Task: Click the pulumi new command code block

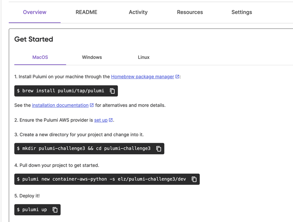Action: click(107, 179)
